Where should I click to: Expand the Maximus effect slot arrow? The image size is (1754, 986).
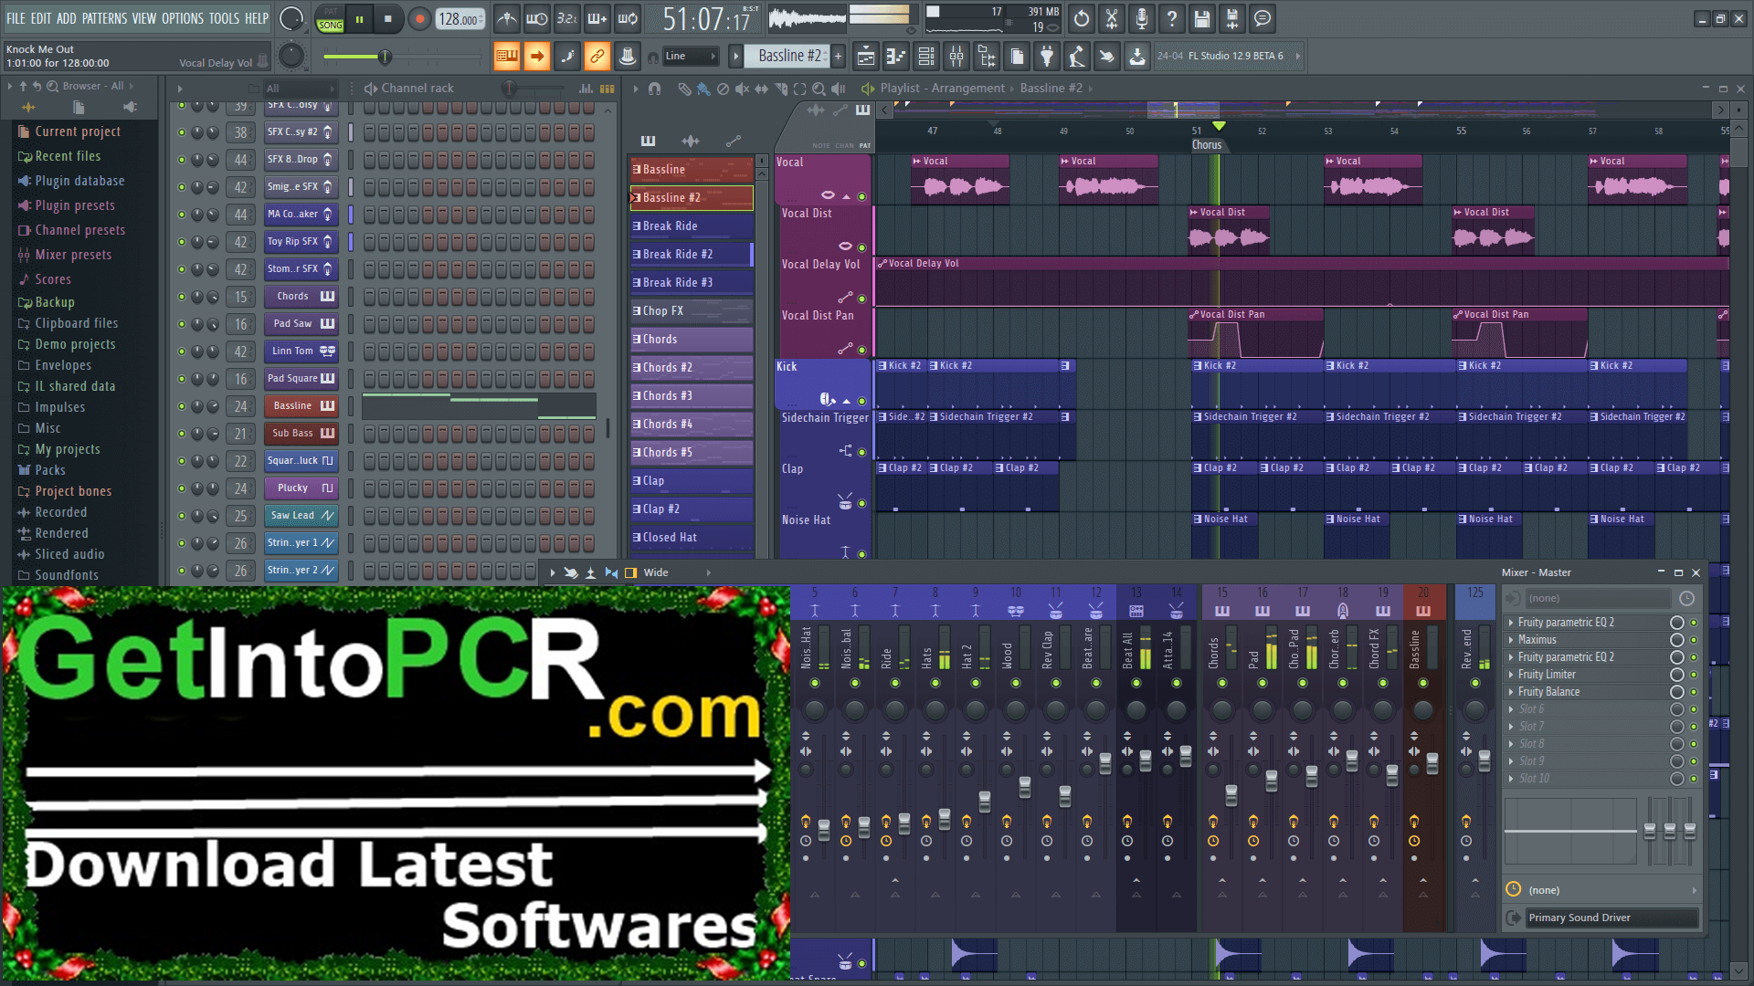[x=1511, y=640]
